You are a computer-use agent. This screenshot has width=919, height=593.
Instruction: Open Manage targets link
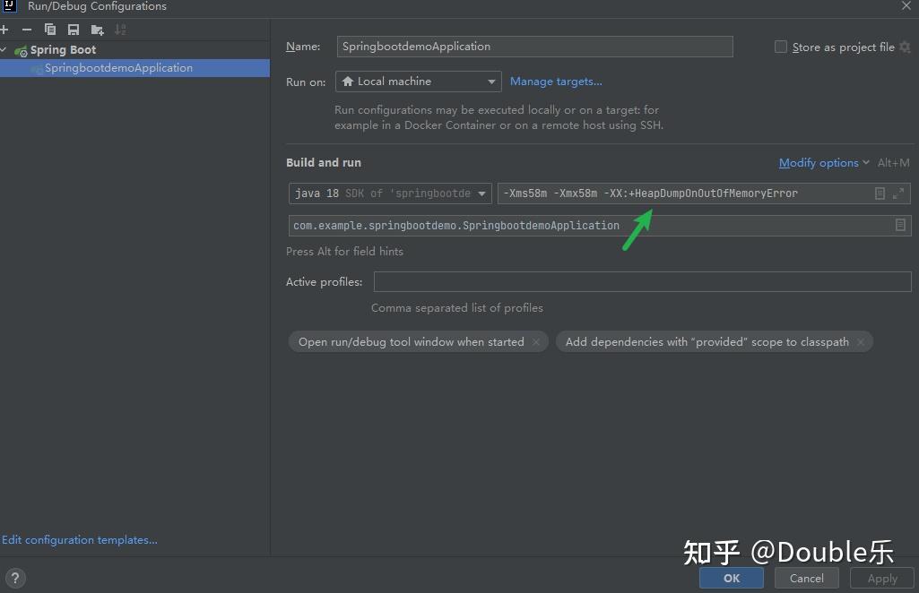[x=556, y=81]
